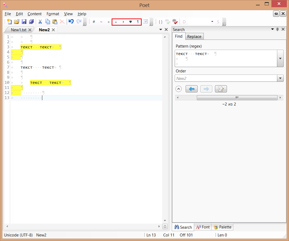Open the File menu

tap(8, 14)
